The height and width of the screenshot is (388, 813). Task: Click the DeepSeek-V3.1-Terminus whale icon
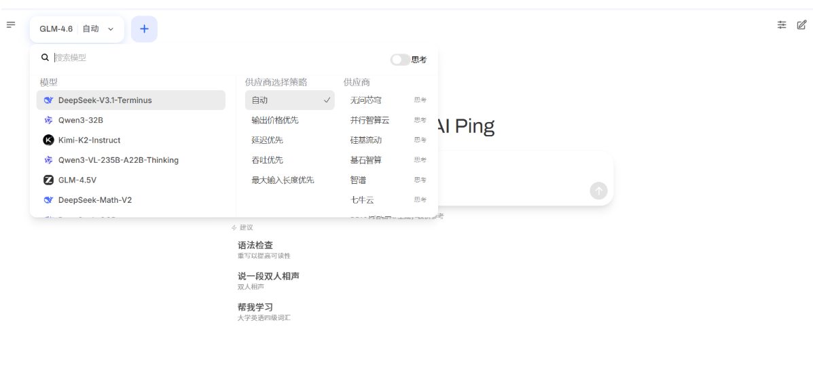(49, 100)
